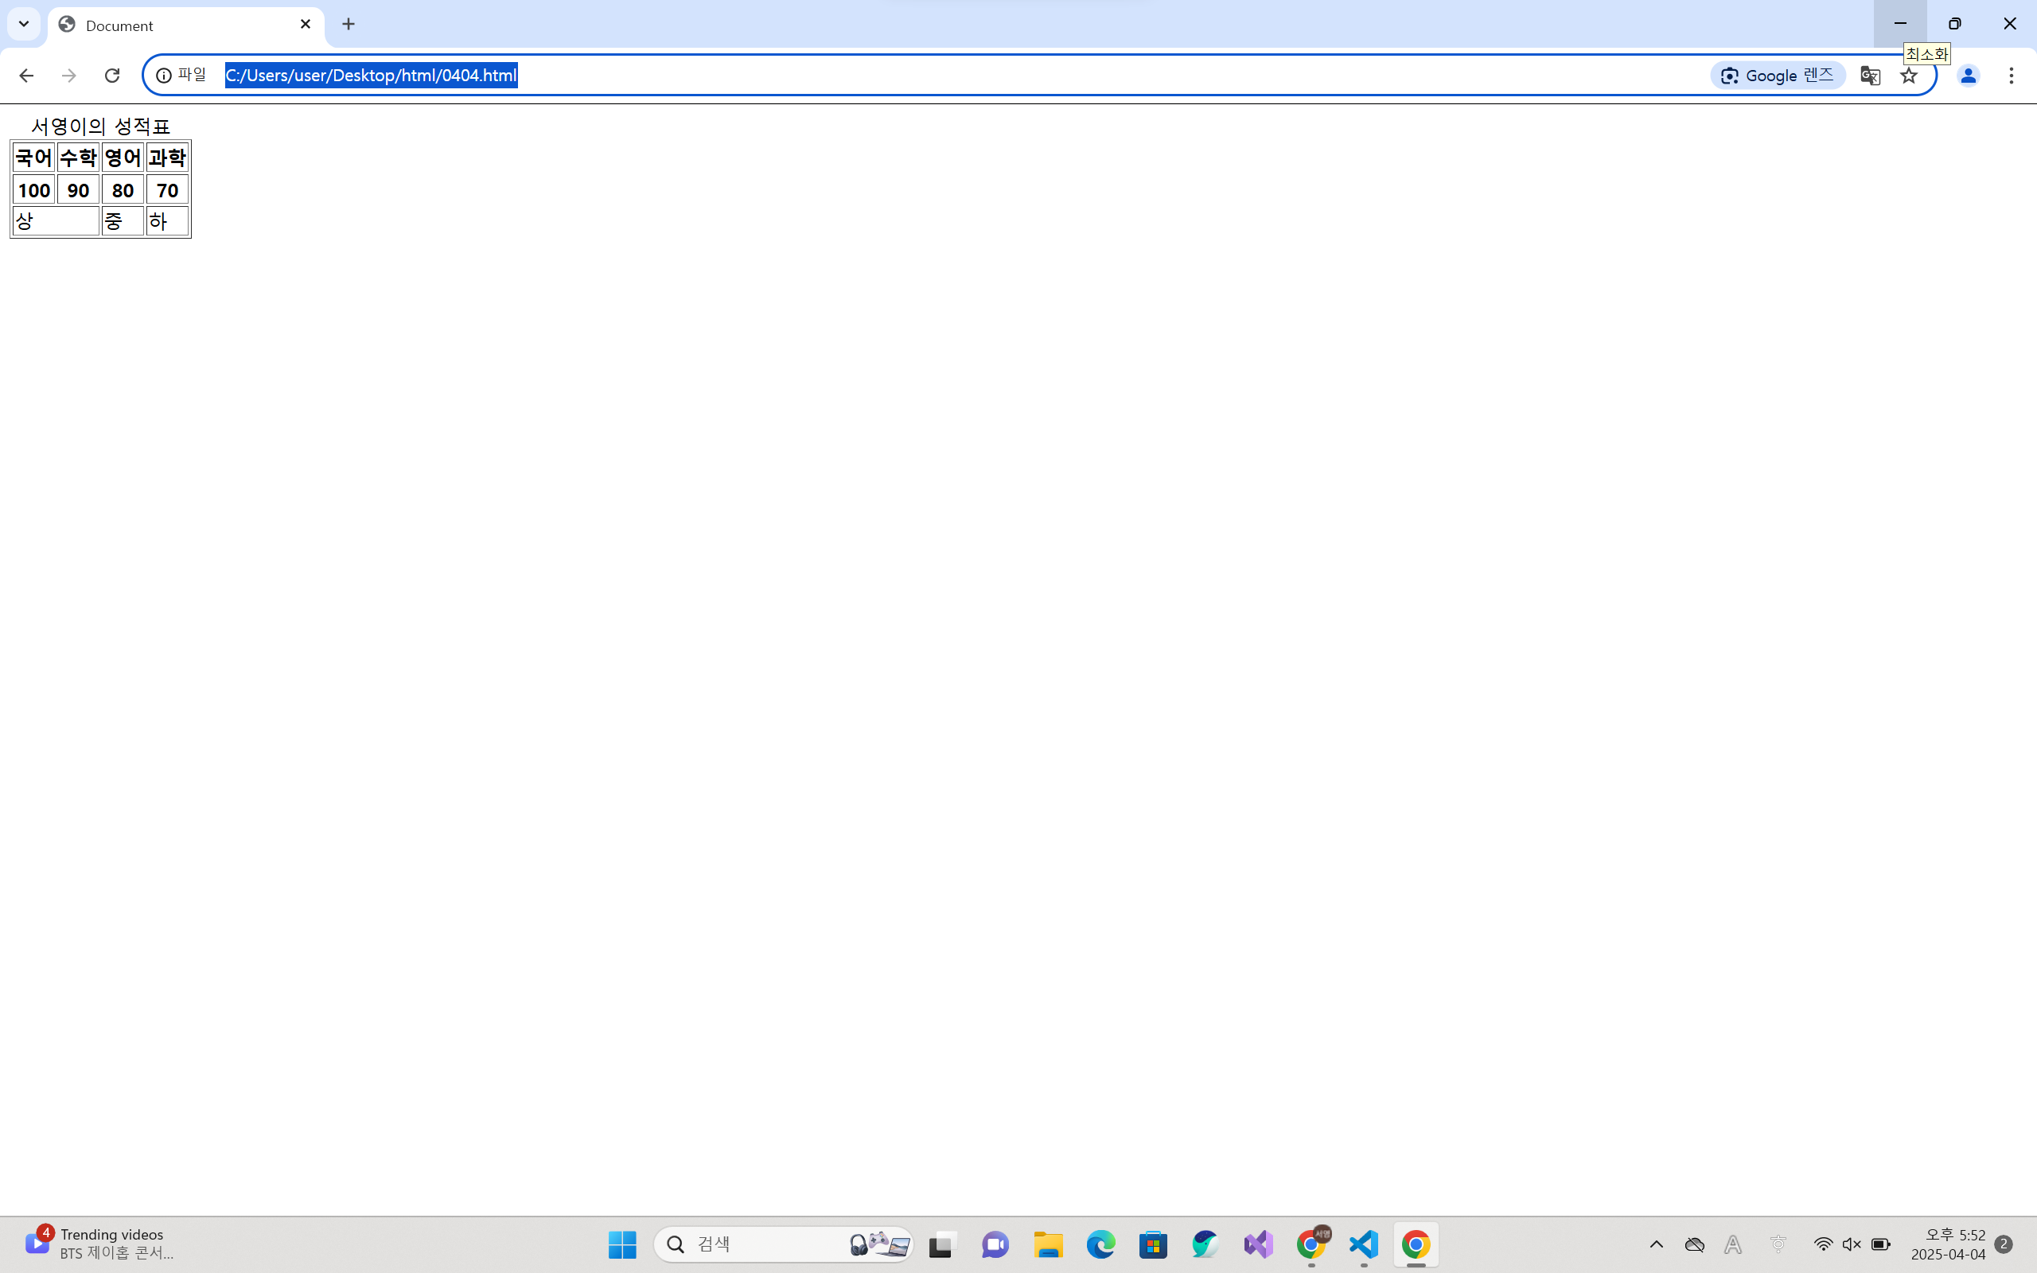View site info 파일 icon
The height and width of the screenshot is (1273, 2037).
(164, 76)
